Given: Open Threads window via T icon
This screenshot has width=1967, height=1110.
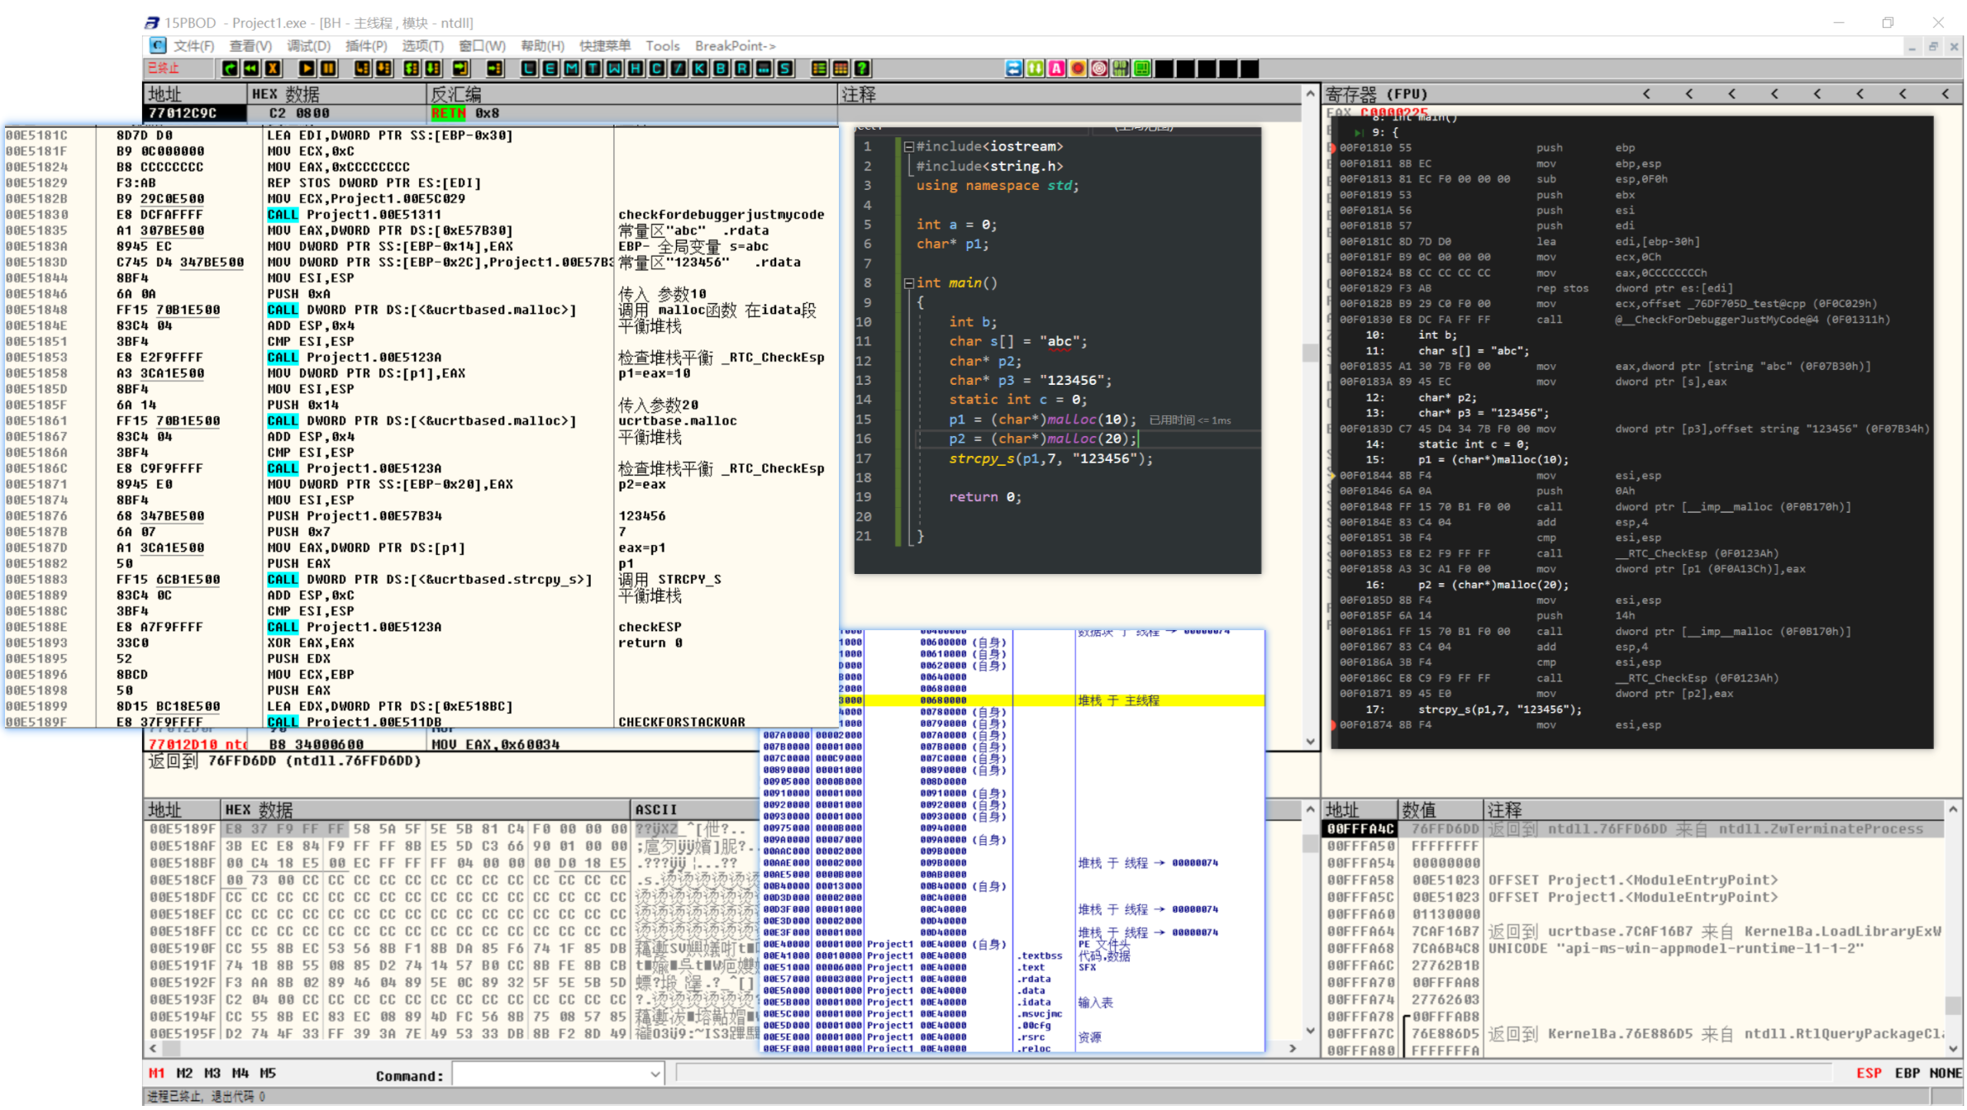Looking at the screenshot, I should [x=593, y=69].
